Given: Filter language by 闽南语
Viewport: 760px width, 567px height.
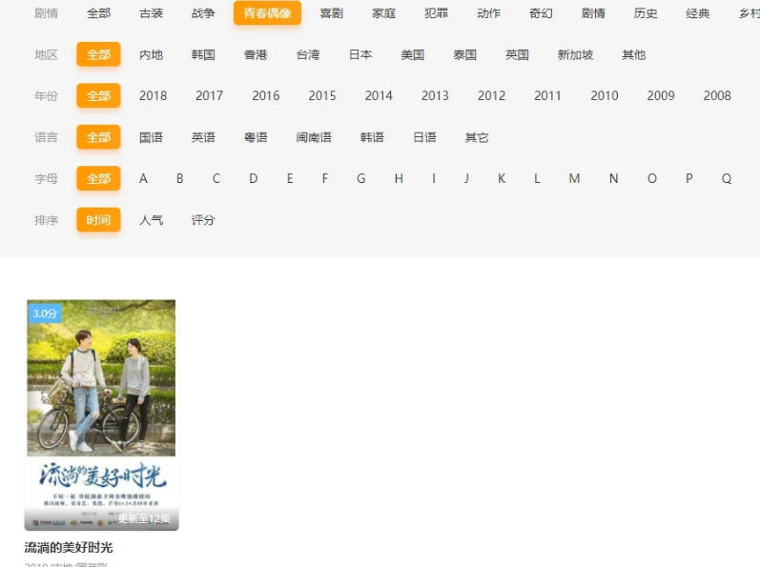Looking at the screenshot, I should (x=314, y=137).
